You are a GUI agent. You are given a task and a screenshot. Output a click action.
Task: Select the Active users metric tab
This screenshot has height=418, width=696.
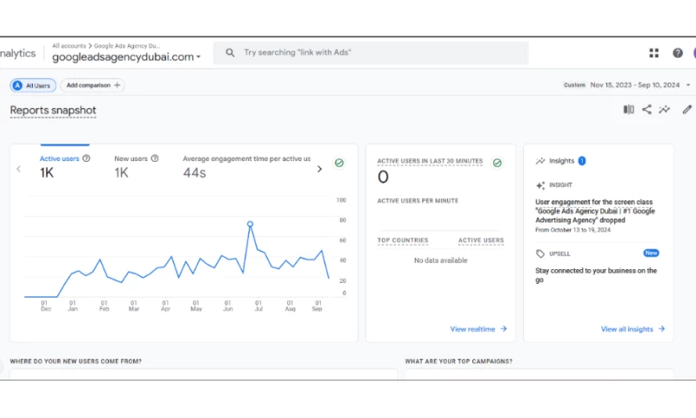64,166
